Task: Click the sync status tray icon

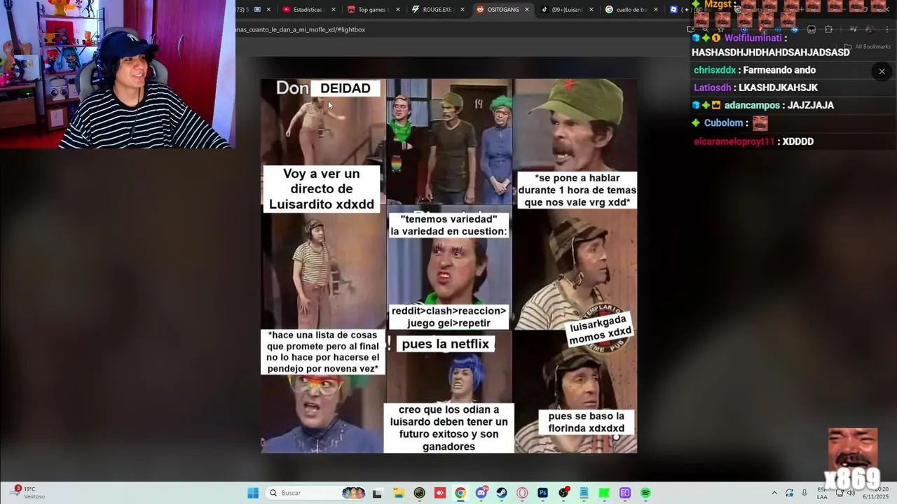Action: [790, 493]
